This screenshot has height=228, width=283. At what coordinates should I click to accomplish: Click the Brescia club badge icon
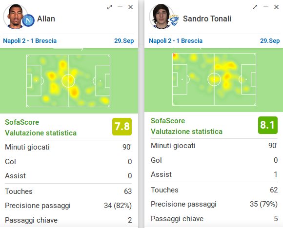point(174,20)
